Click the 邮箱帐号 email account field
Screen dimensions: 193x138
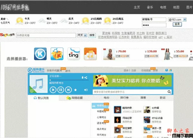(154, 20)
